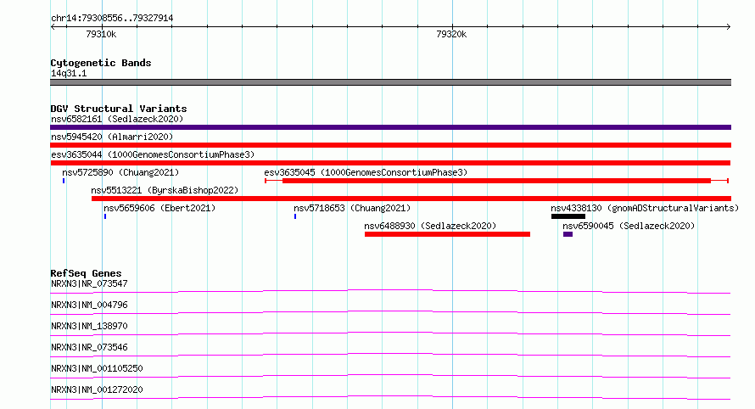Viewport: 755px width, 409px height.
Task: Click the gray 14q31.1 cytogenetic band bar
Action: click(x=390, y=82)
